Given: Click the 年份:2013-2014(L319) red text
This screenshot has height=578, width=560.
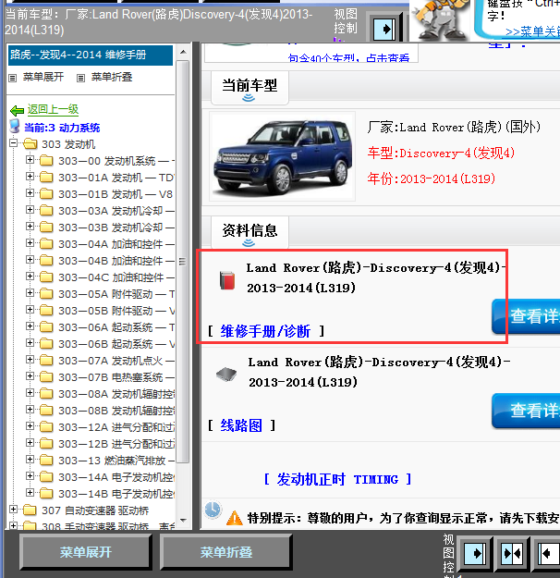Looking at the screenshot, I should point(431,178).
